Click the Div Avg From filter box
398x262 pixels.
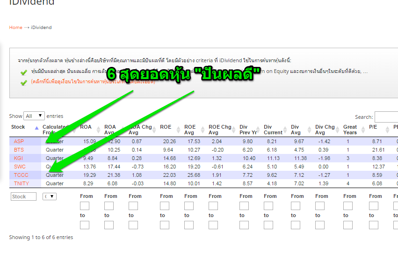[x=296, y=206]
